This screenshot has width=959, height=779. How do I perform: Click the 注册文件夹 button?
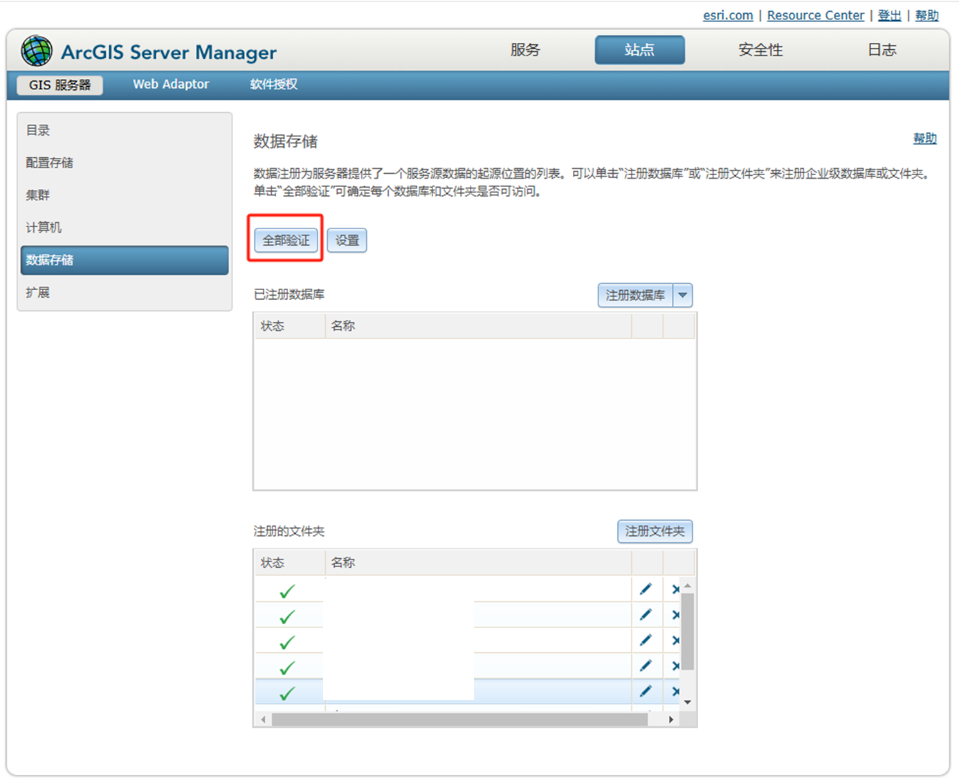pyautogui.click(x=655, y=531)
